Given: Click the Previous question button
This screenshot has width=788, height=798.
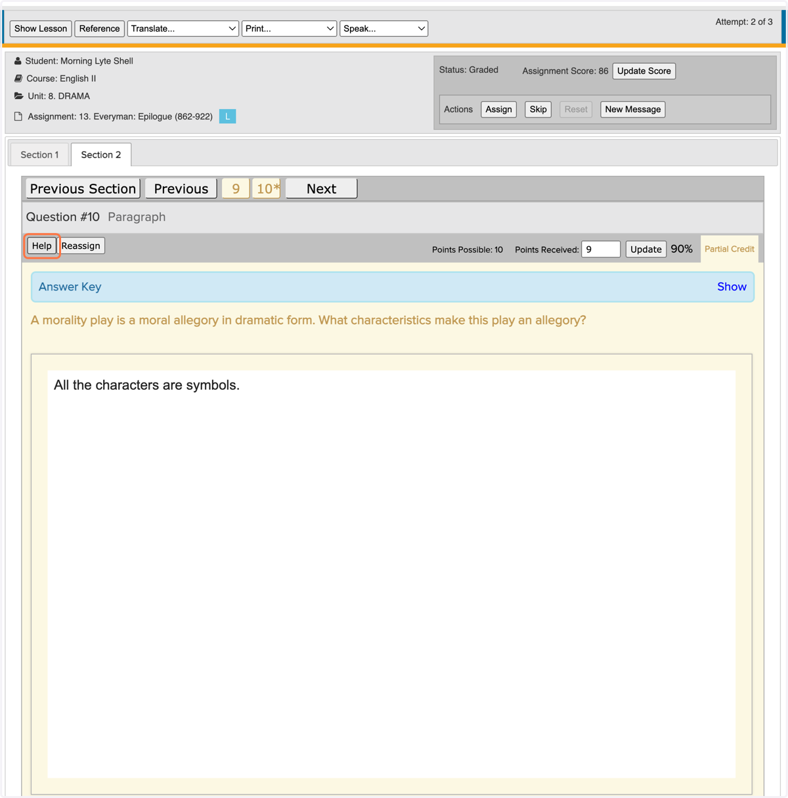Looking at the screenshot, I should point(181,188).
